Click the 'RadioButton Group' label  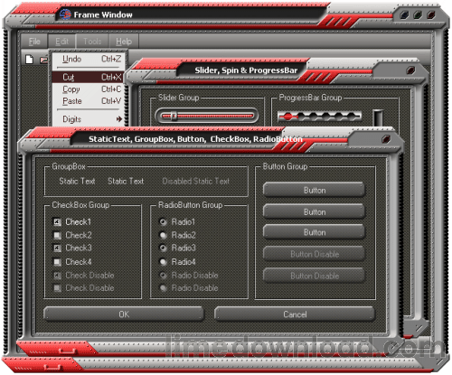191,205
